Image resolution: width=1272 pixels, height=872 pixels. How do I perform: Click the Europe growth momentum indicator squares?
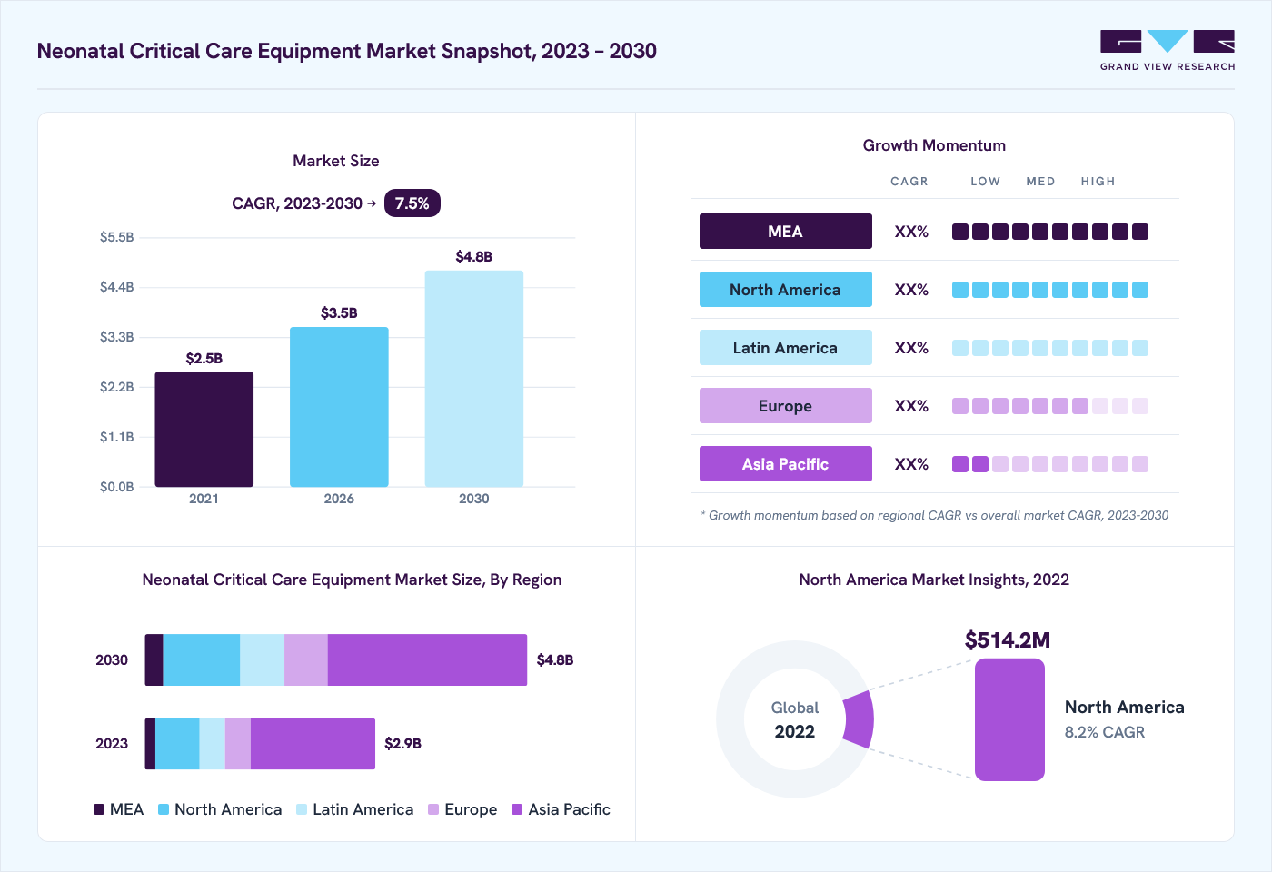coord(1050,406)
